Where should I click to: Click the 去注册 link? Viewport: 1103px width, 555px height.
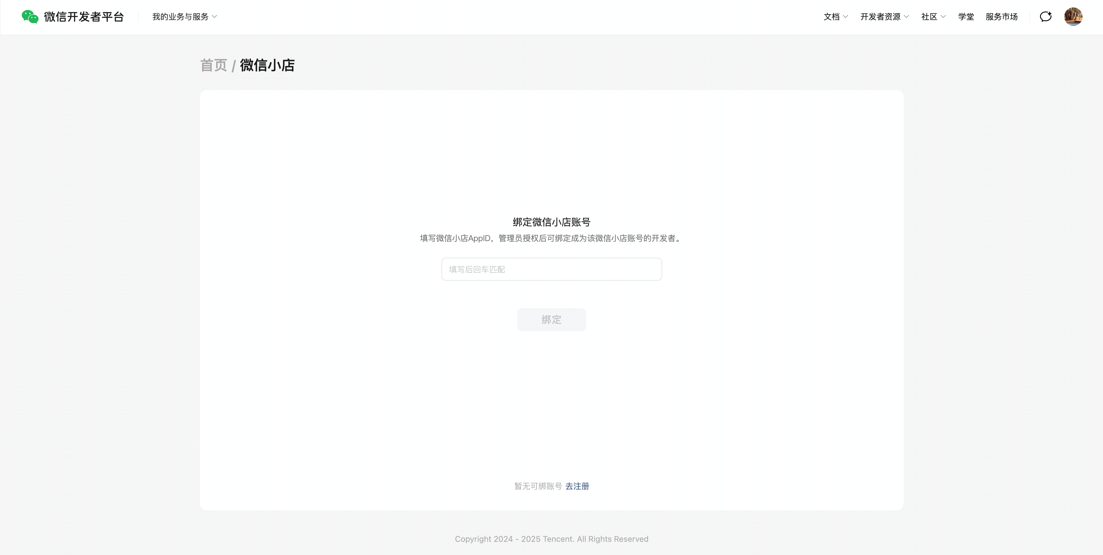point(577,486)
